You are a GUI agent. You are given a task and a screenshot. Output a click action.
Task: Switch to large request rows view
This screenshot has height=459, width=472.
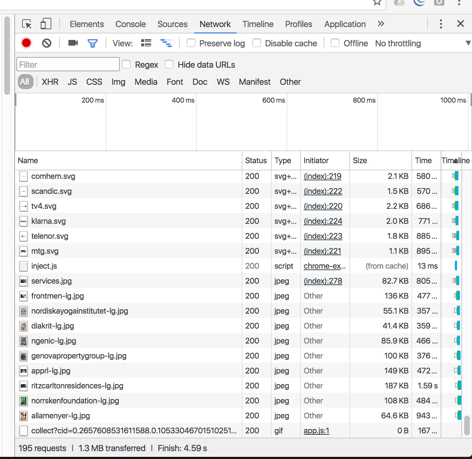[146, 43]
